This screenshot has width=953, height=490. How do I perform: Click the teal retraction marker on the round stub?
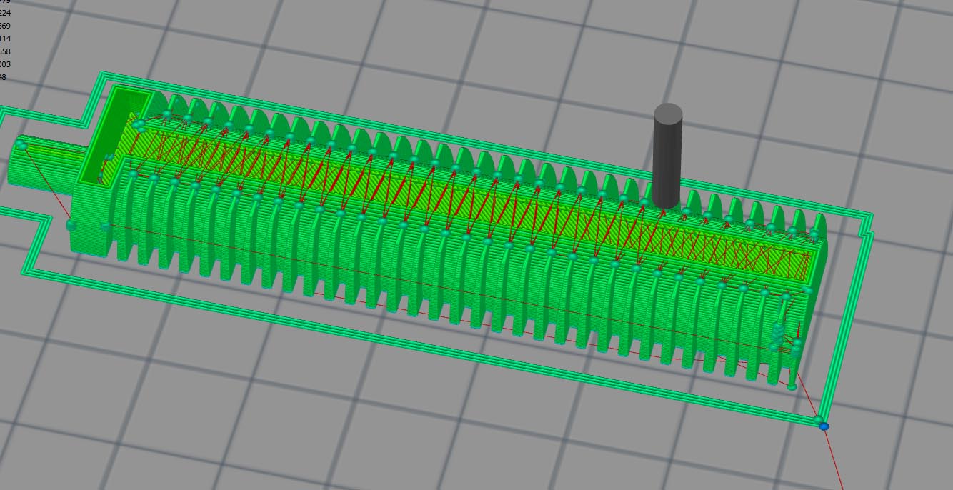pyautogui.click(x=21, y=146)
